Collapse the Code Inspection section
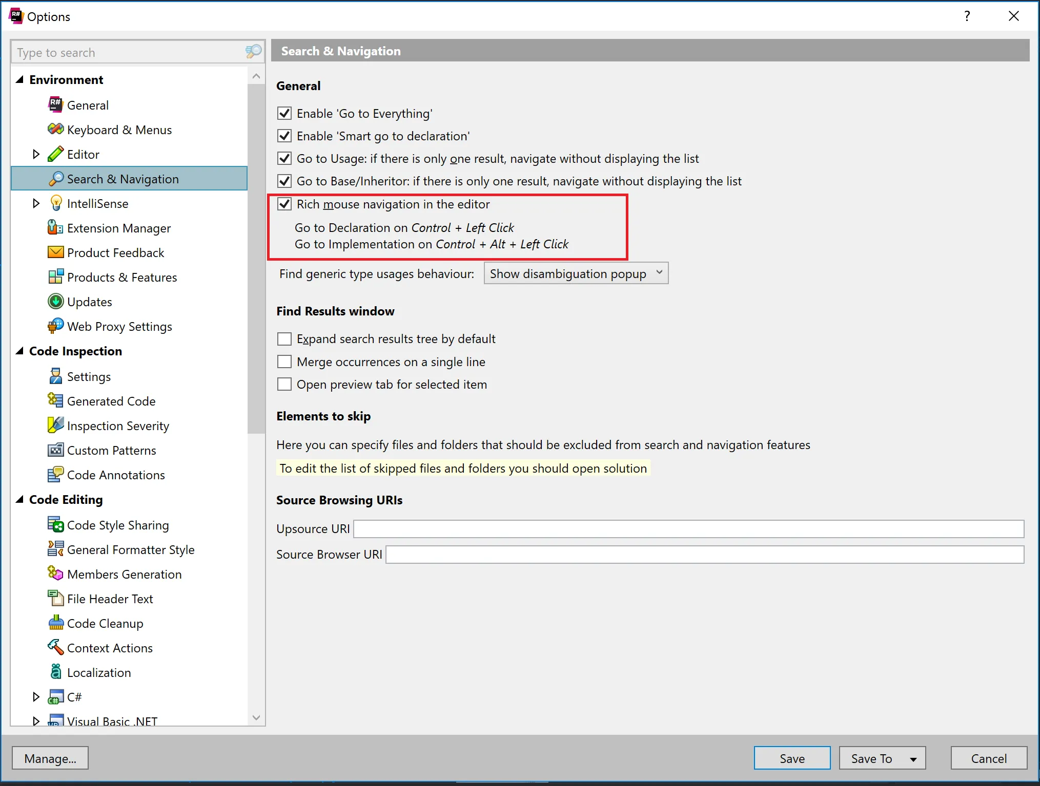Screen dimensions: 1040x786 click(20, 351)
